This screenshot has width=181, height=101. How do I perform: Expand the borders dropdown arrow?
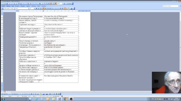[x=67, y=8]
